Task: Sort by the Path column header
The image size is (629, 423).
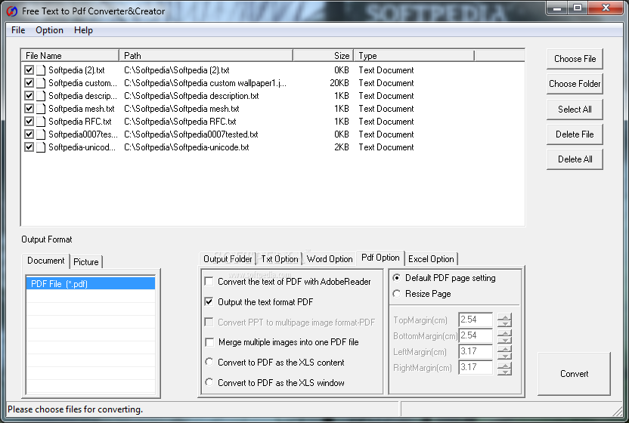Action: coord(206,56)
